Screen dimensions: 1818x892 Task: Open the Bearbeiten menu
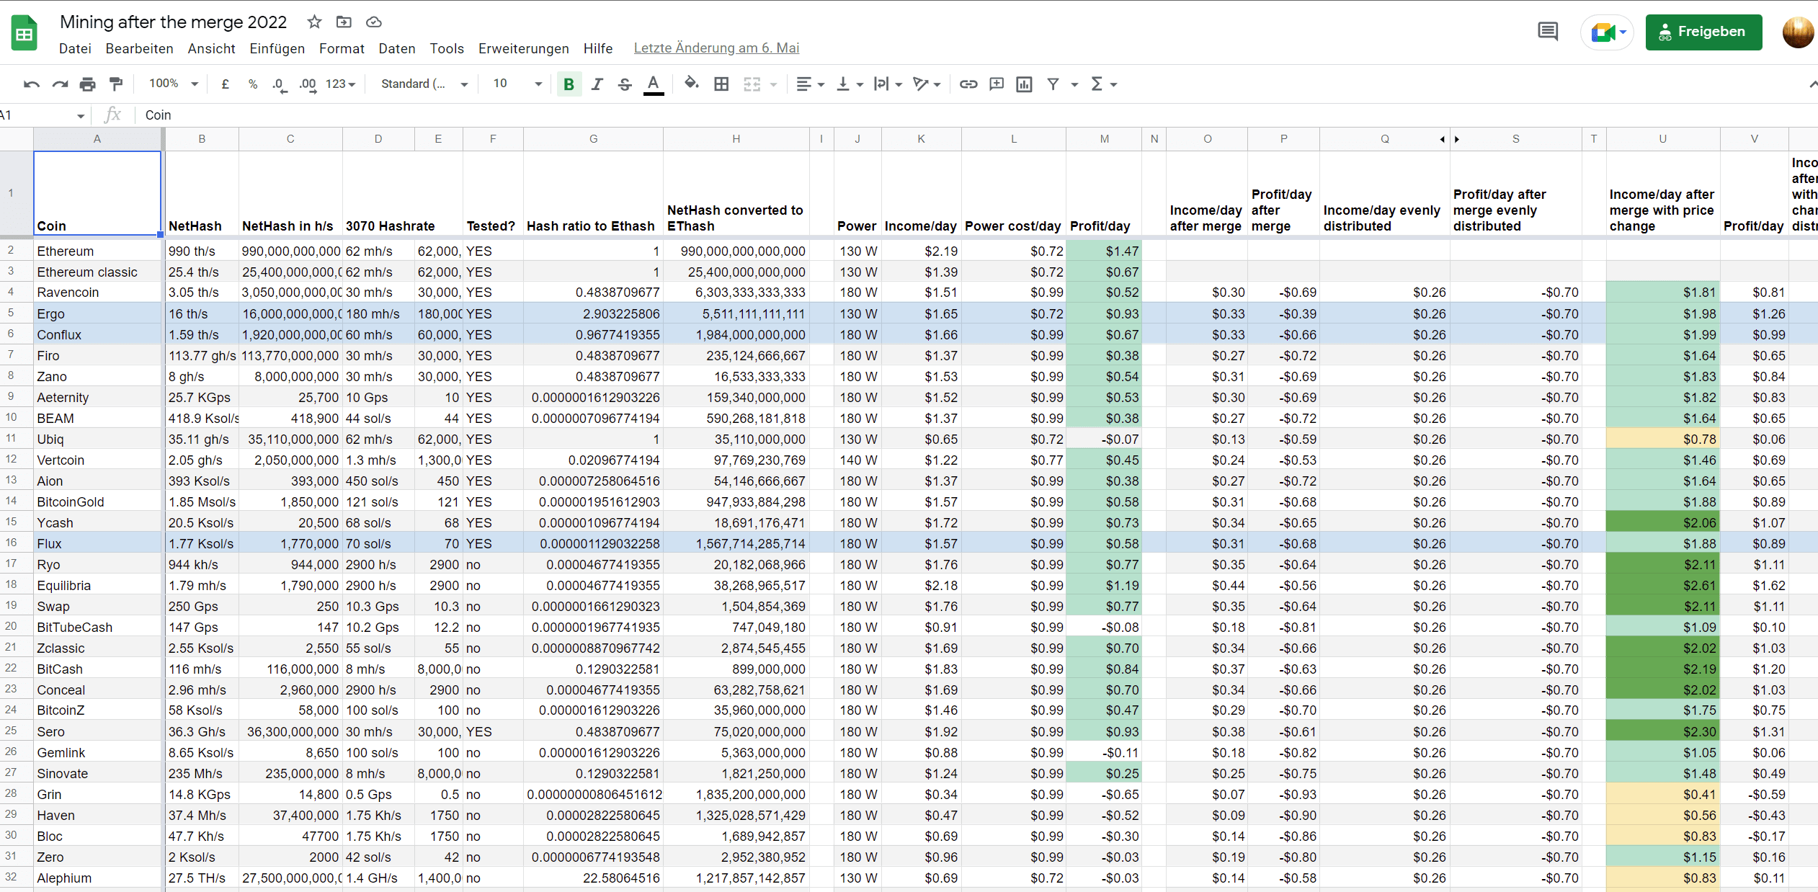tap(139, 48)
